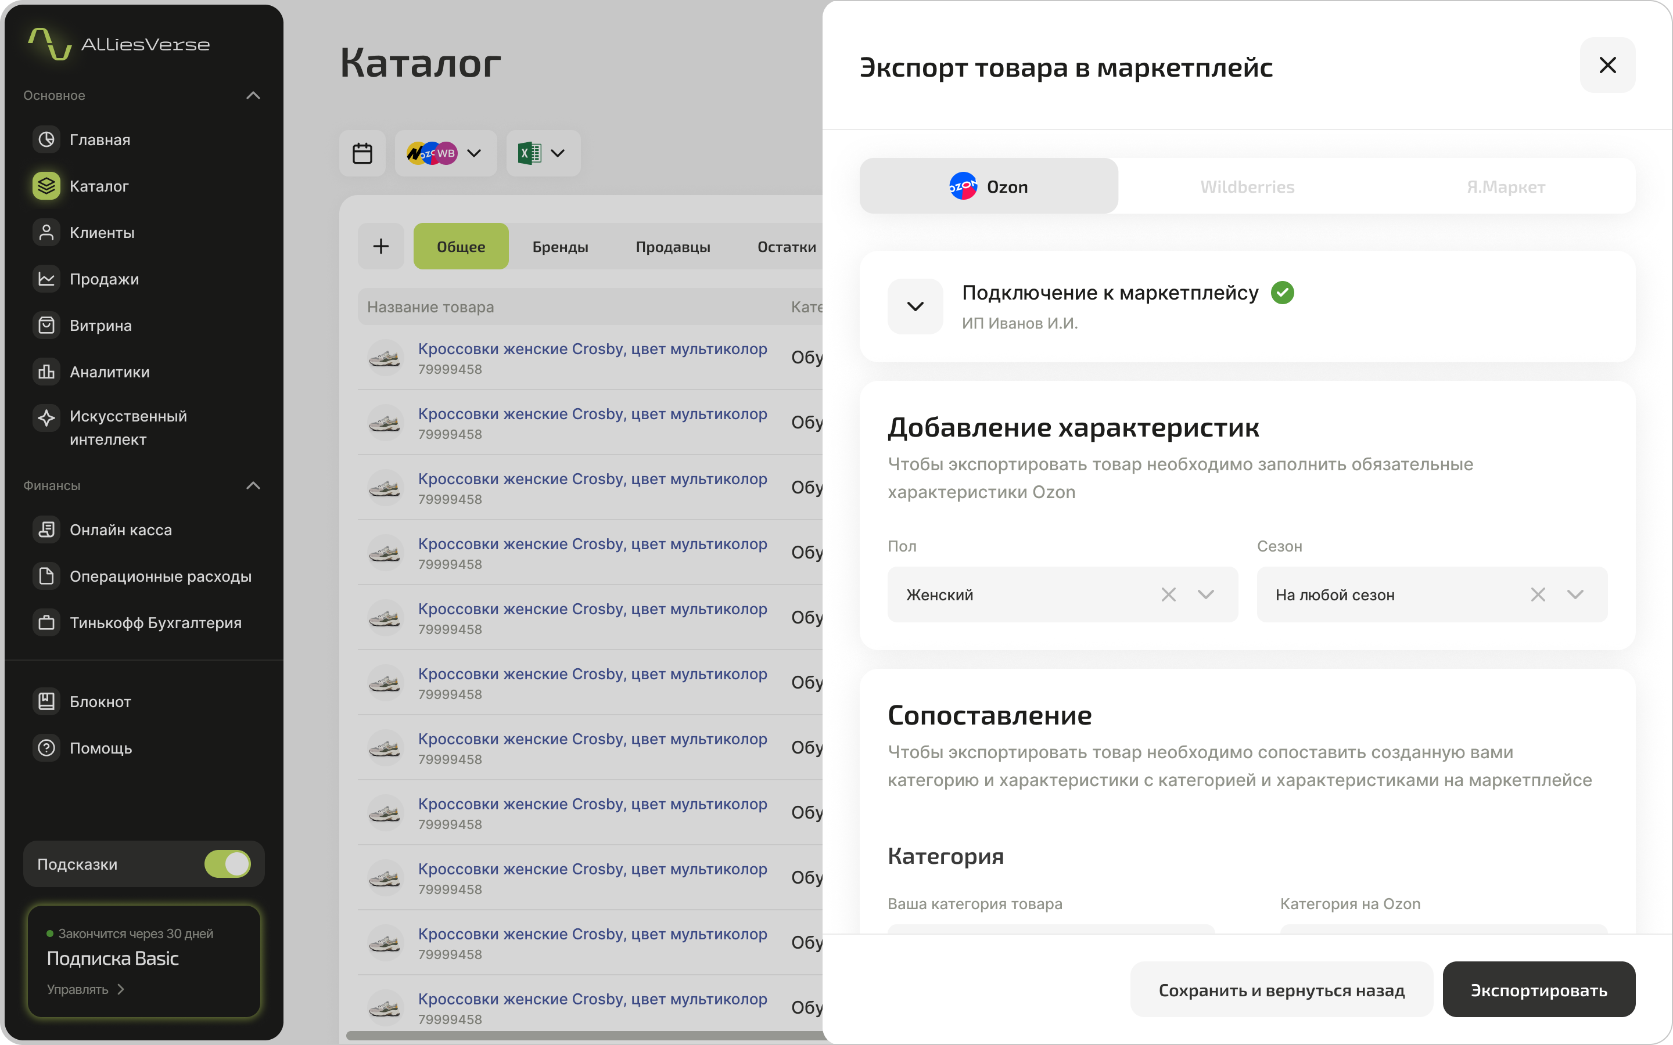
Task: Close the export panel with X
Action: [1607, 65]
